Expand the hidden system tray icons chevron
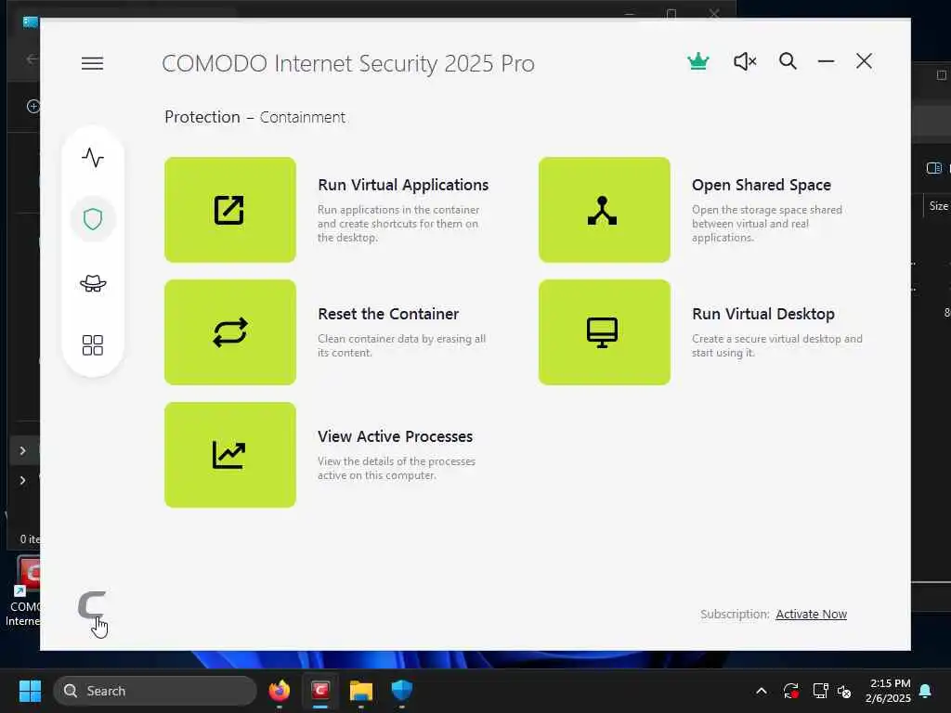Image resolution: width=951 pixels, height=713 pixels. [762, 691]
